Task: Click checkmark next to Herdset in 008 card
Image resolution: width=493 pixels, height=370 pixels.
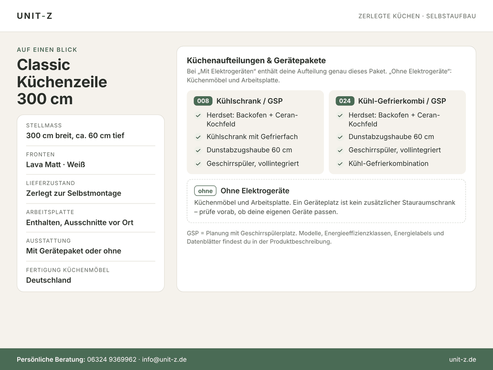Action: pyautogui.click(x=198, y=116)
